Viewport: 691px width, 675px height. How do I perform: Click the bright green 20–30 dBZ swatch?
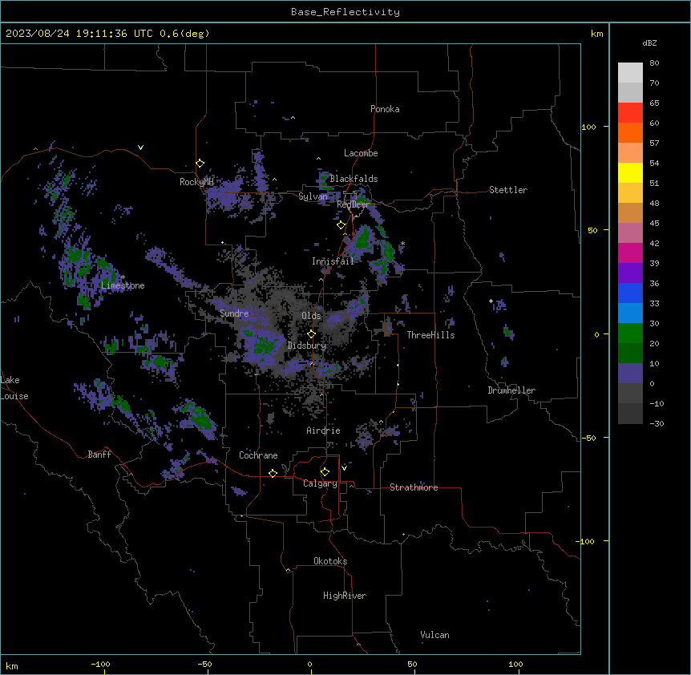click(630, 333)
